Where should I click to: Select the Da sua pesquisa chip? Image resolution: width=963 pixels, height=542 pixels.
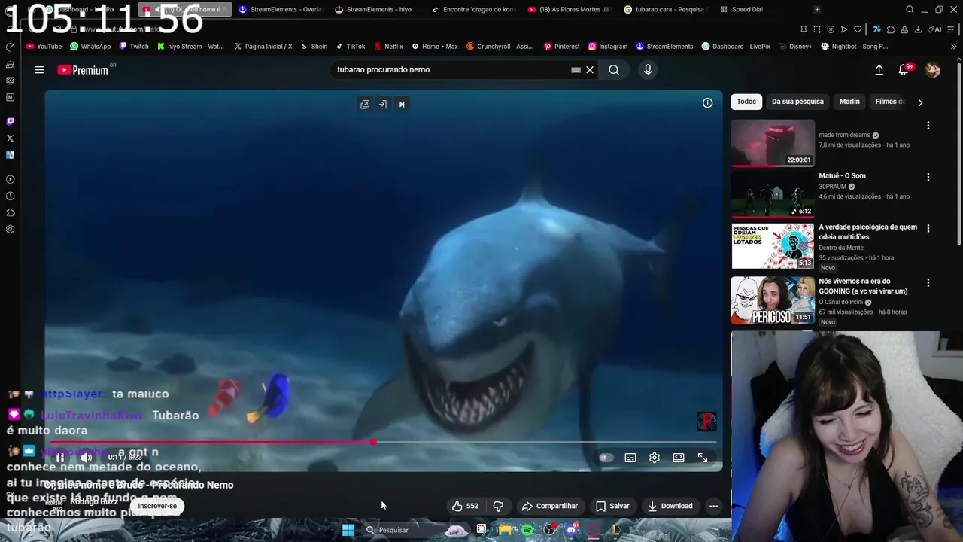click(x=797, y=102)
